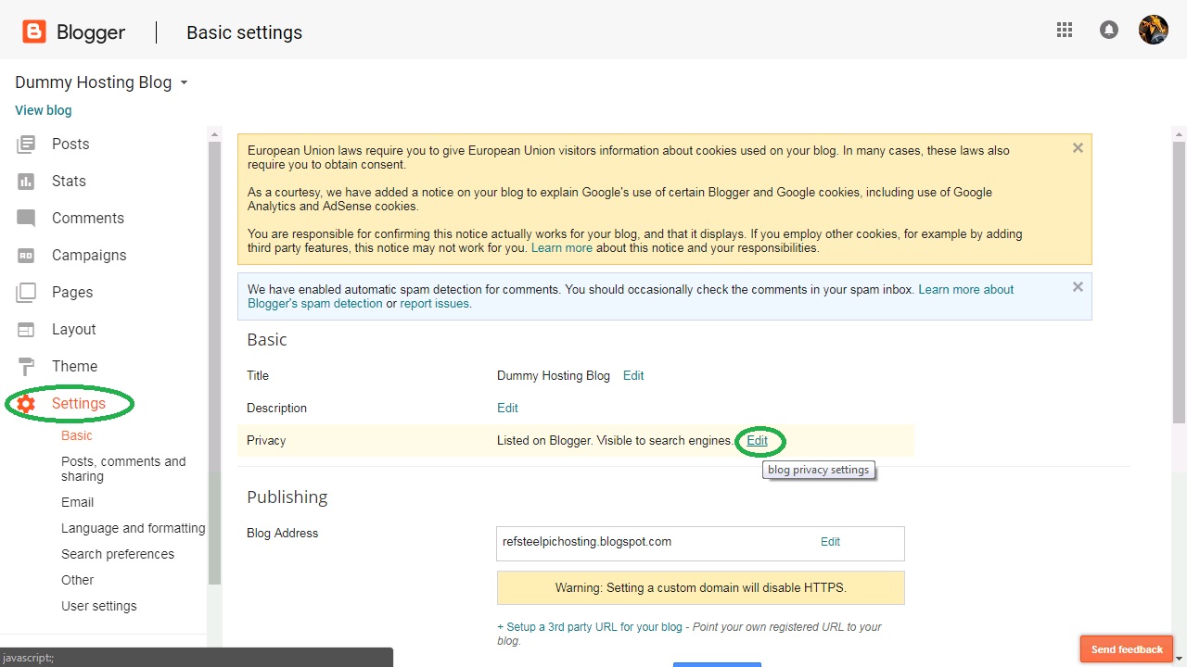The image size is (1187, 667).
Task: Expand the Dummy Hosting Blog dropdown
Action: 184,82
